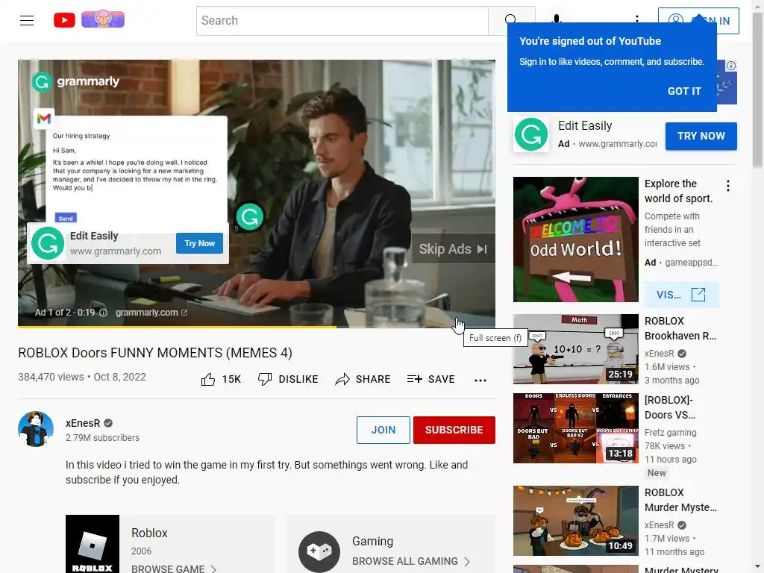Open xEnesR channel name link

83,423
